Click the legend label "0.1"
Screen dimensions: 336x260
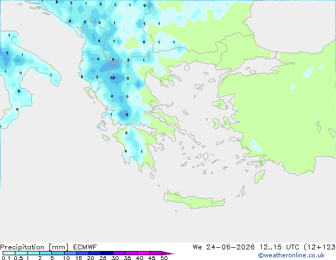[6, 258]
